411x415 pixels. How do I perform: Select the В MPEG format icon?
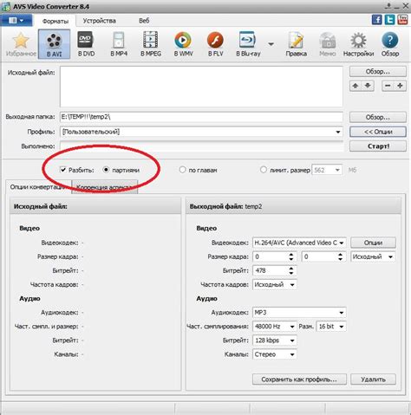coord(151,44)
